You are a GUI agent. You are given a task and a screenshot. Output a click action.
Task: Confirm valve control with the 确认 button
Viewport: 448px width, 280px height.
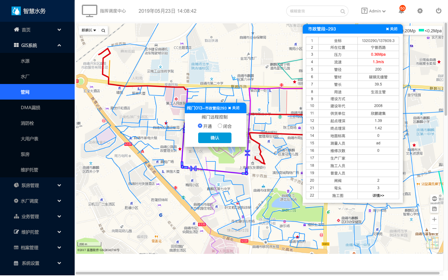[215, 138]
